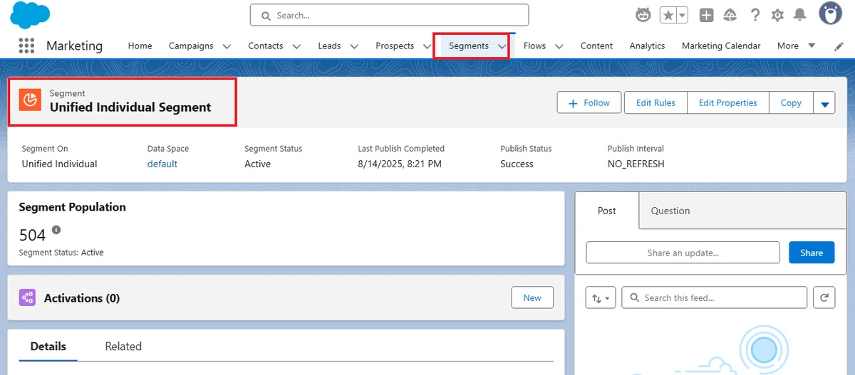Open the Astro Trailhead guidance icon

643,15
